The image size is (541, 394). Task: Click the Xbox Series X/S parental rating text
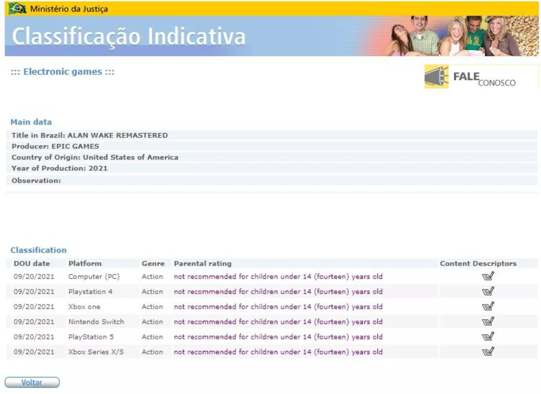coord(278,352)
